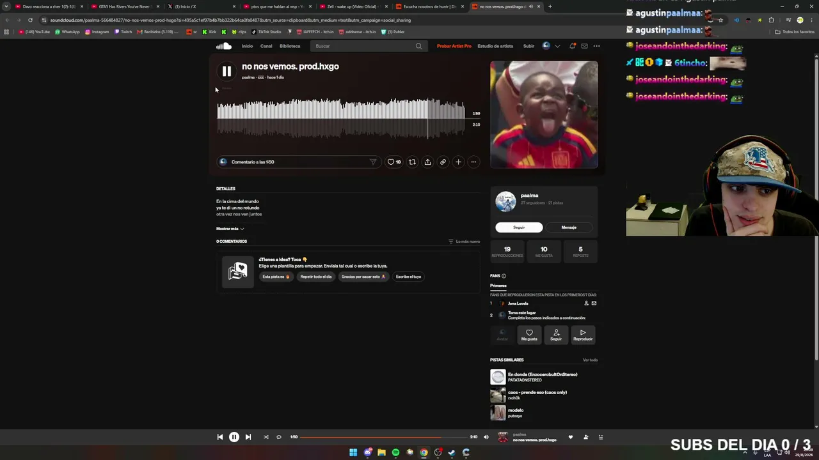This screenshot has width=819, height=460.
Task: View the 5 reposts stat
Action: click(x=581, y=252)
